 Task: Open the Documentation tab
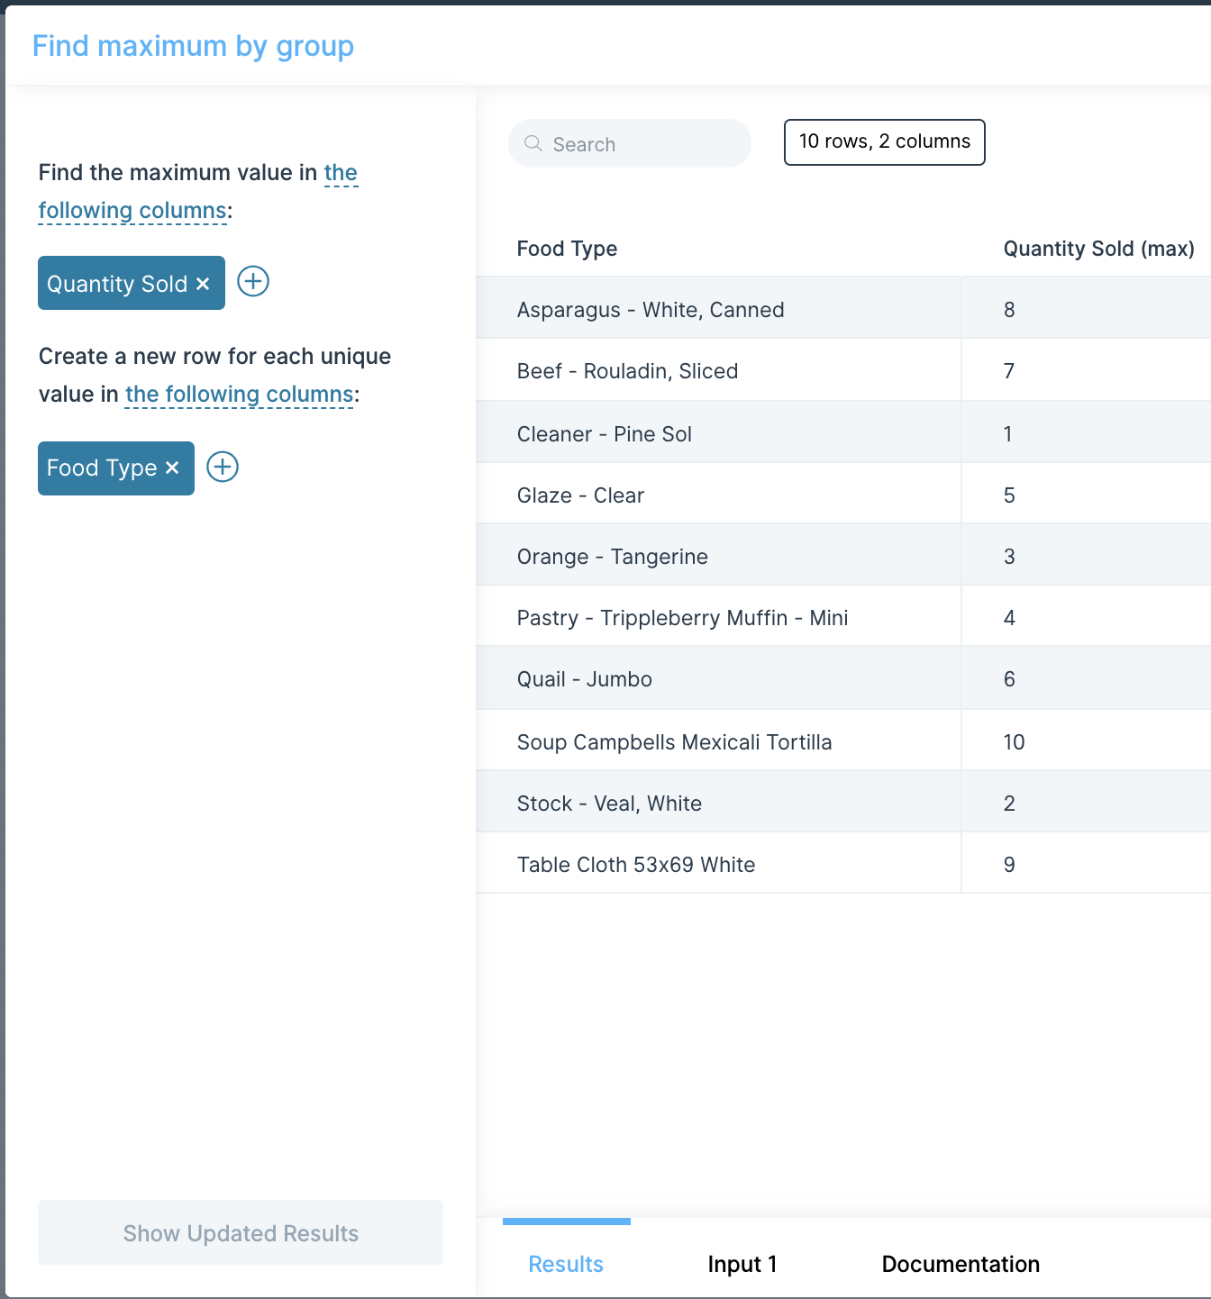pyautogui.click(x=961, y=1264)
